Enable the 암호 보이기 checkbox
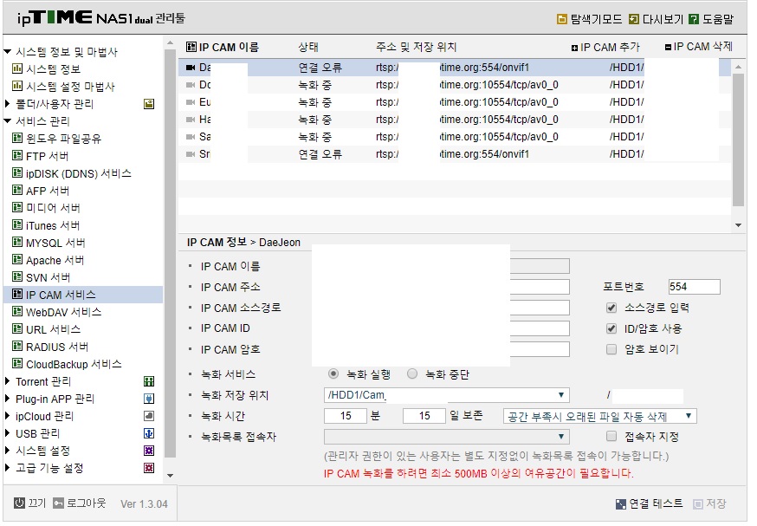Screen dimensions: 757x526 [611, 349]
